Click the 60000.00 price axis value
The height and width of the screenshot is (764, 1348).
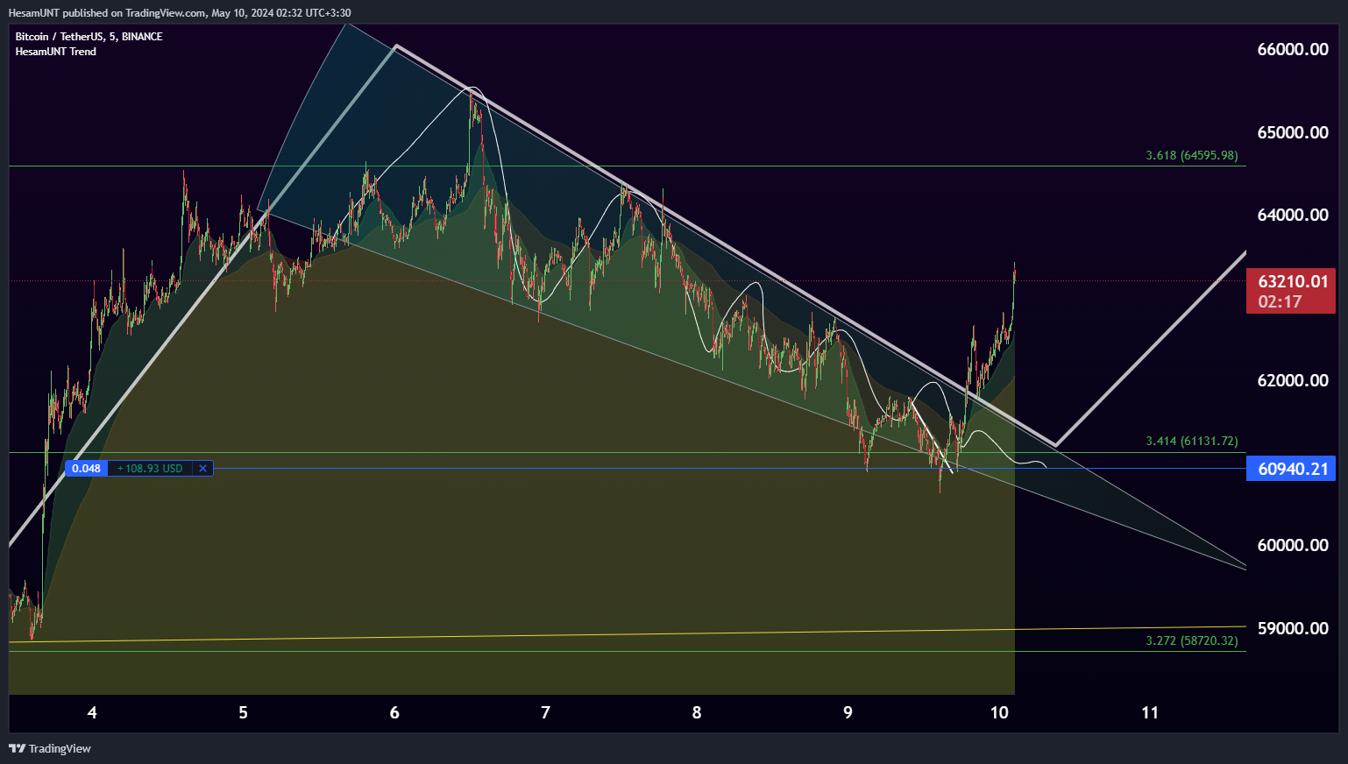click(x=1293, y=545)
